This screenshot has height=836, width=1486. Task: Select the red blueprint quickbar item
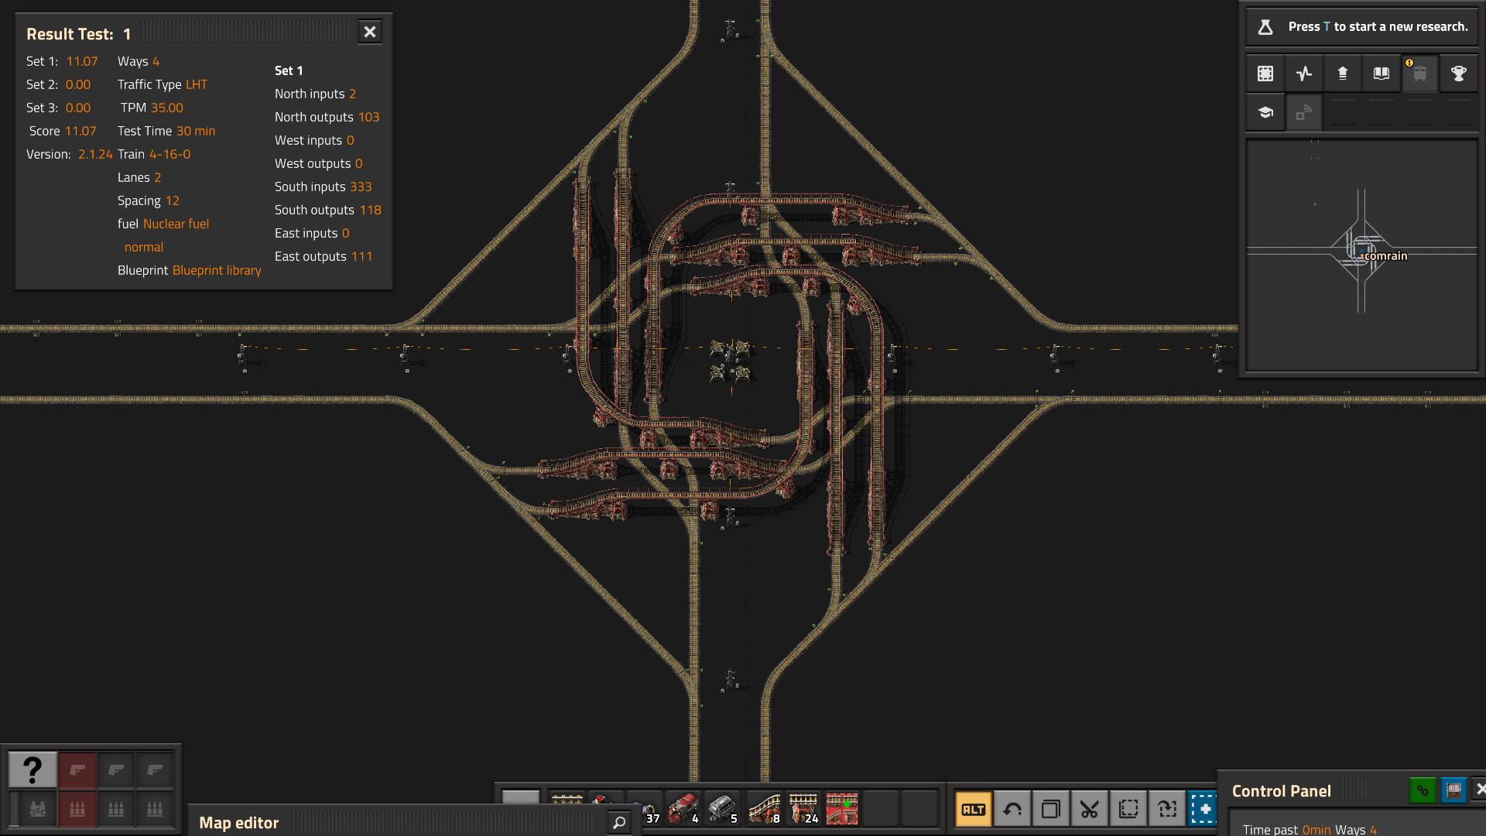coord(842,810)
